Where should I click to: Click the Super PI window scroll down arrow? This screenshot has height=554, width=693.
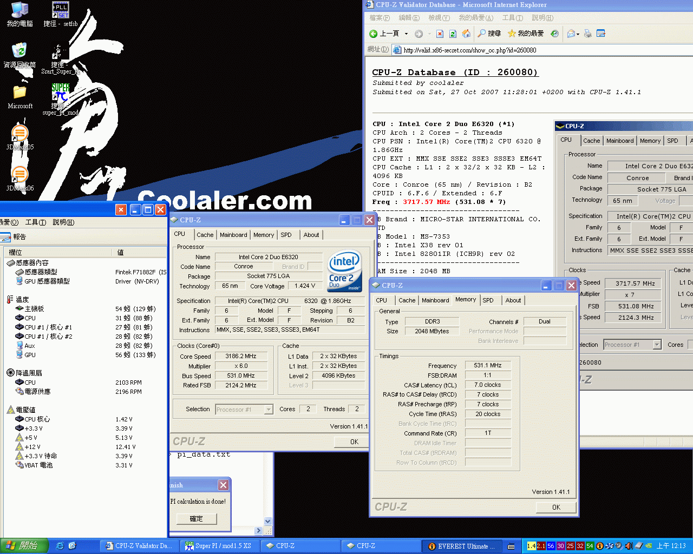tap(267, 522)
